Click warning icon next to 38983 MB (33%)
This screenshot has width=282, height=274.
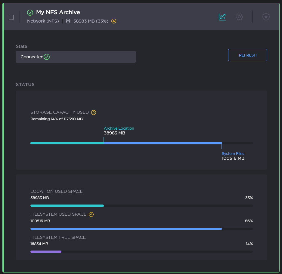pyautogui.click(x=114, y=21)
